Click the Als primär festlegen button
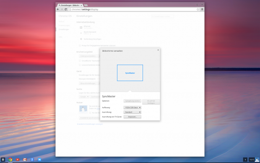 151,102
